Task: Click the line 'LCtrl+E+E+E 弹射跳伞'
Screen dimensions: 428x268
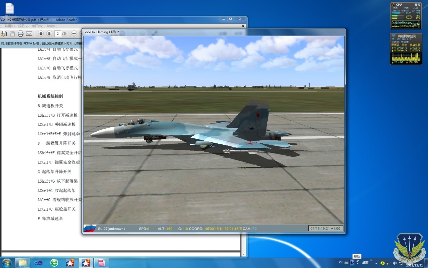Action: (59, 134)
